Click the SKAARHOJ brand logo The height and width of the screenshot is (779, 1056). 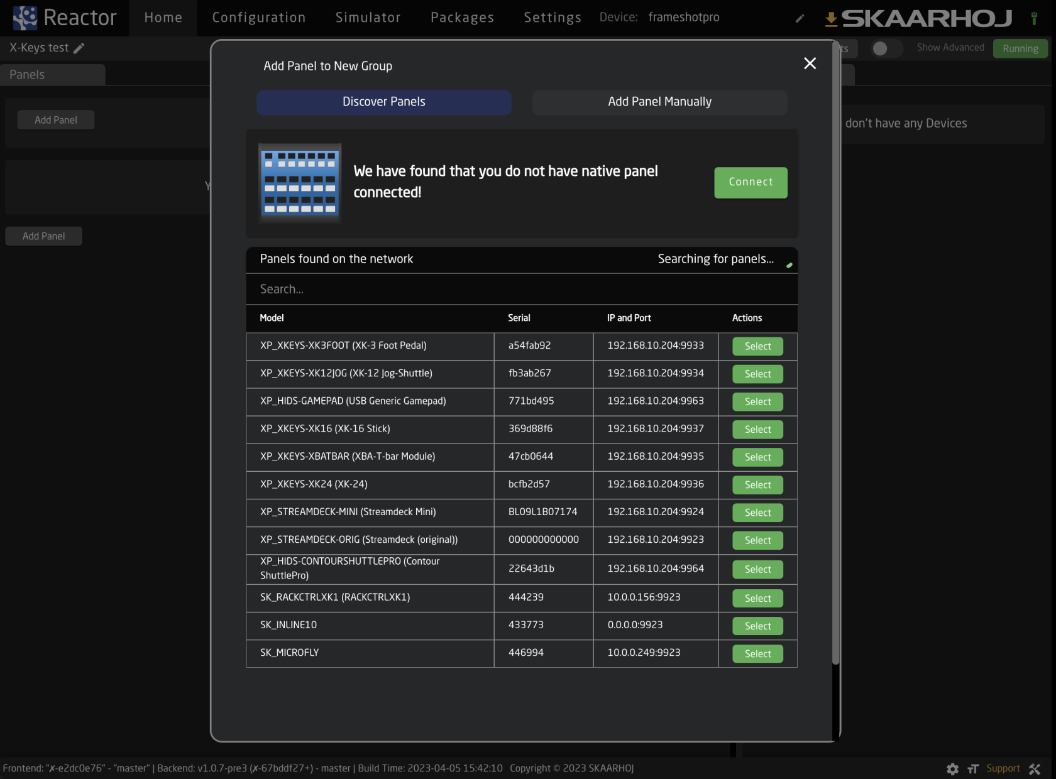pos(927,19)
